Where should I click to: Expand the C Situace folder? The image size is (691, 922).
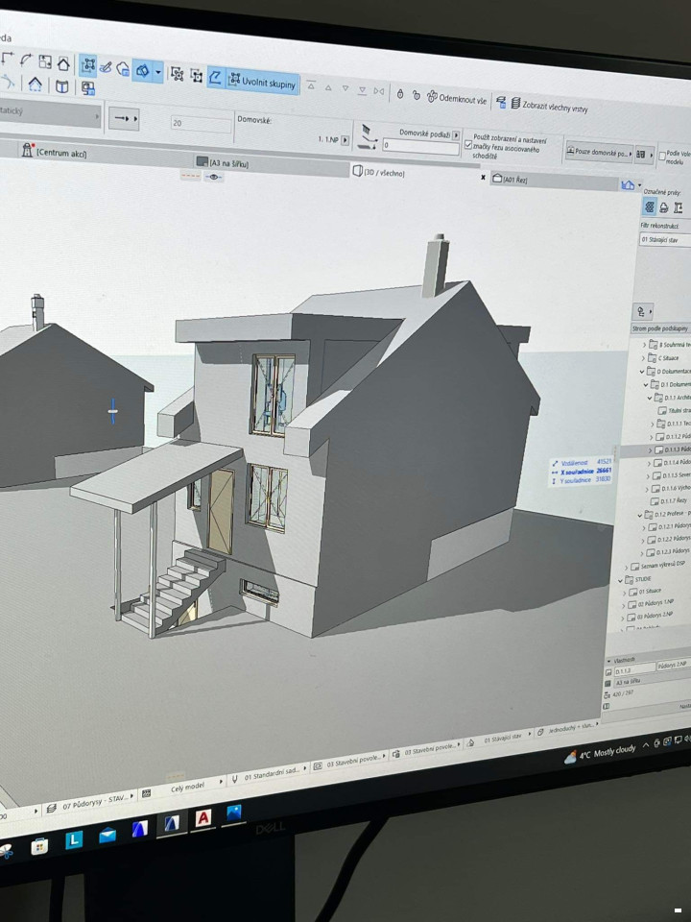pyautogui.click(x=643, y=357)
